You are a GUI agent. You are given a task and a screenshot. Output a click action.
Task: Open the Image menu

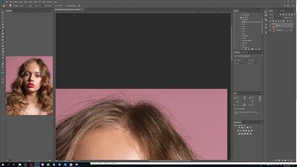point(15,2)
